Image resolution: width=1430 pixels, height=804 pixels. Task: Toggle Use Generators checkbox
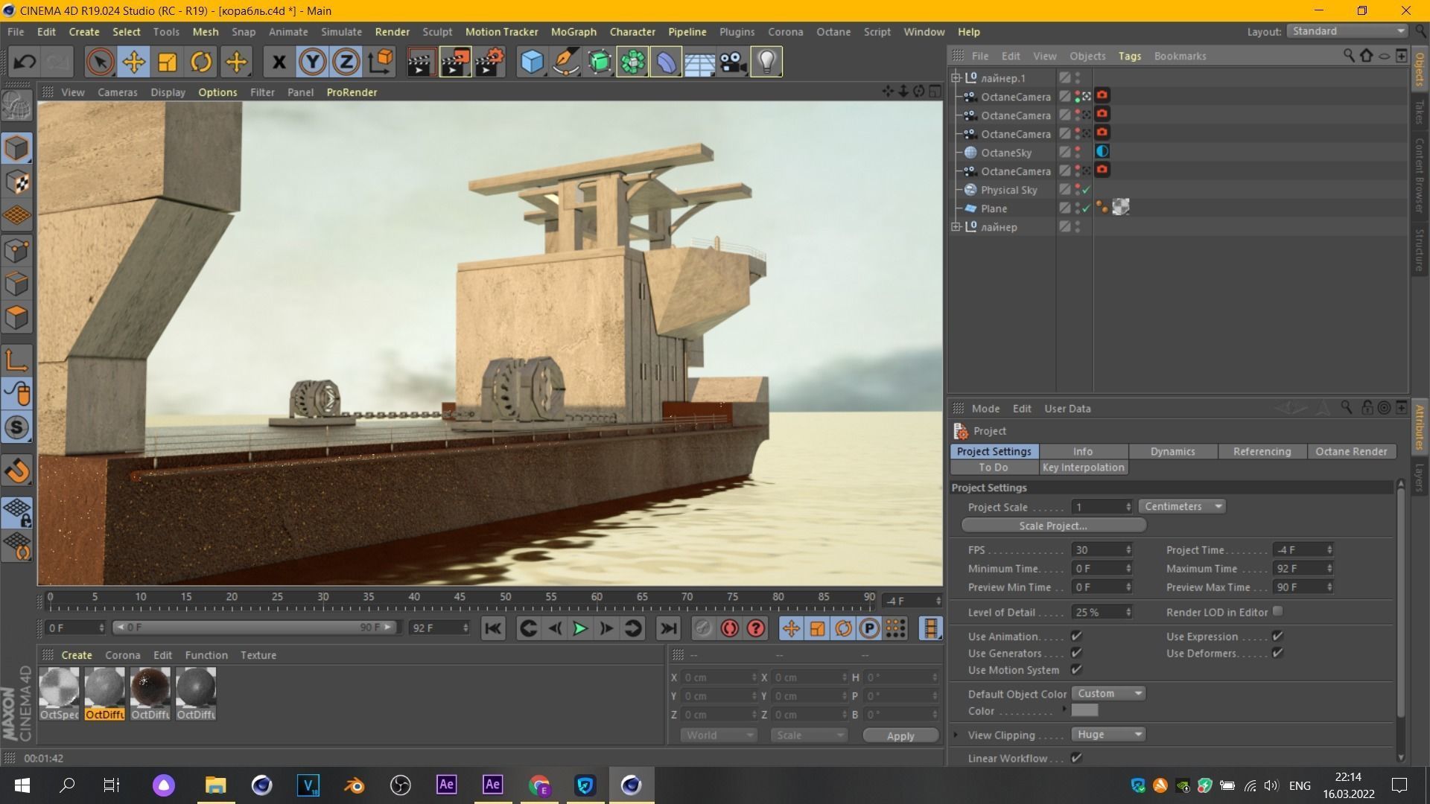pyautogui.click(x=1076, y=653)
